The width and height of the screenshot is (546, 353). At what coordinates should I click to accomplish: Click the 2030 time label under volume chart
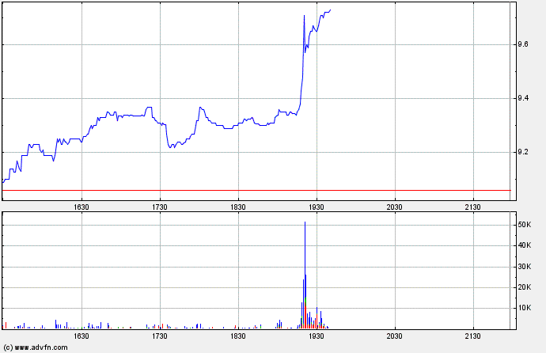(x=395, y=336)
